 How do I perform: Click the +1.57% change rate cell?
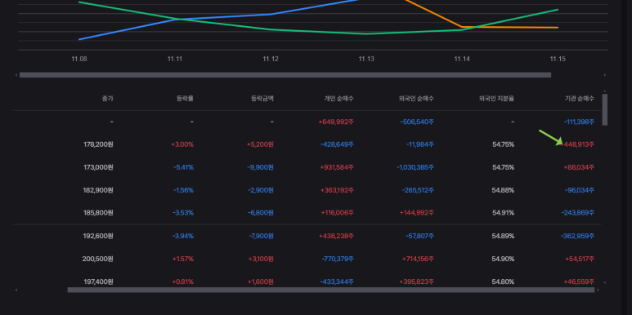183,259
